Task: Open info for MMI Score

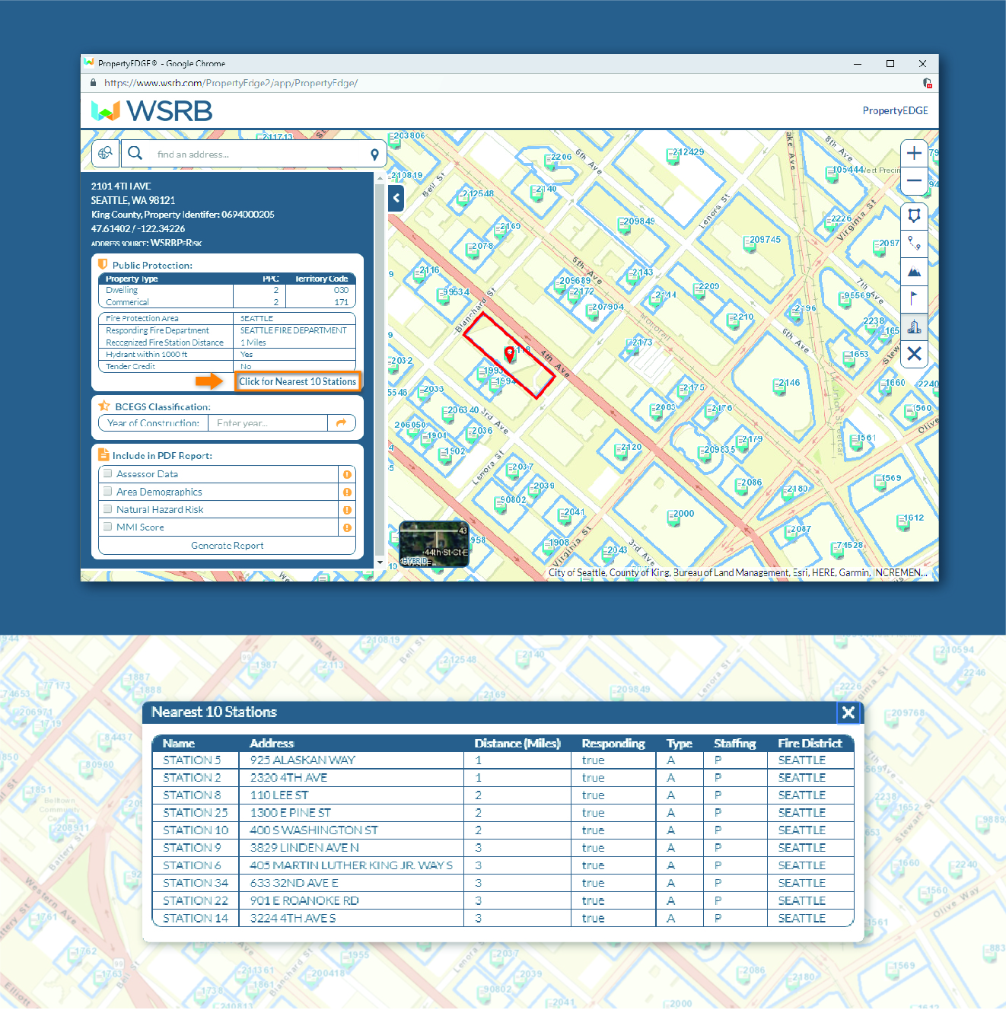Action: [x=347, y=527]
